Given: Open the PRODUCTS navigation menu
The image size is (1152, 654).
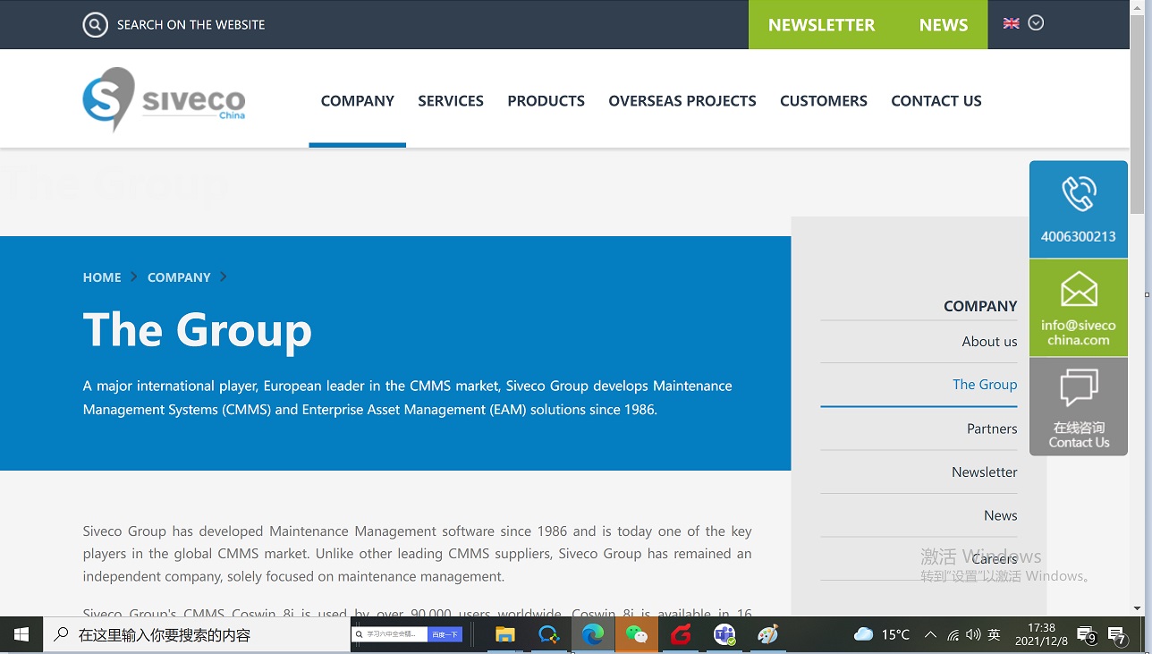Looking at the screenshot, I should pos(546,101).
